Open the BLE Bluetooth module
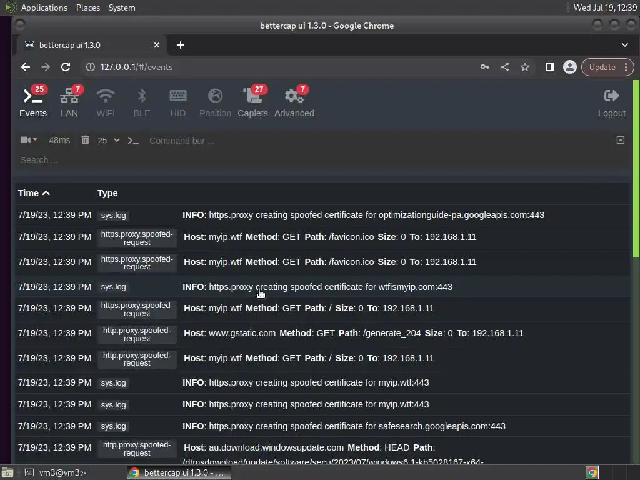640x480 pixels. pyautogui.click(x=142, y=102)
